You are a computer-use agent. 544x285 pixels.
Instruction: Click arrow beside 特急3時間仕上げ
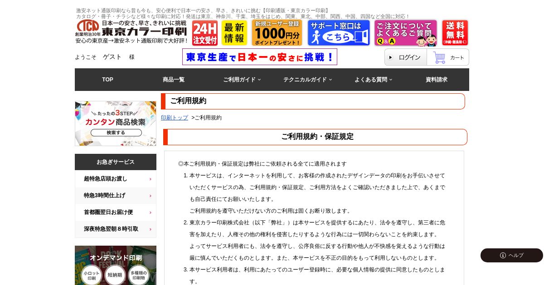click(151, 196)
